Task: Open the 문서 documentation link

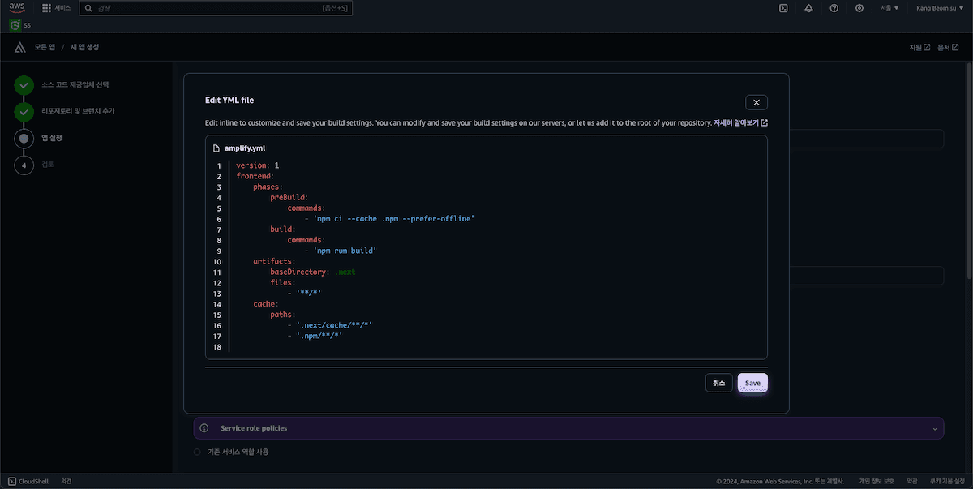Action: (948, 47)
